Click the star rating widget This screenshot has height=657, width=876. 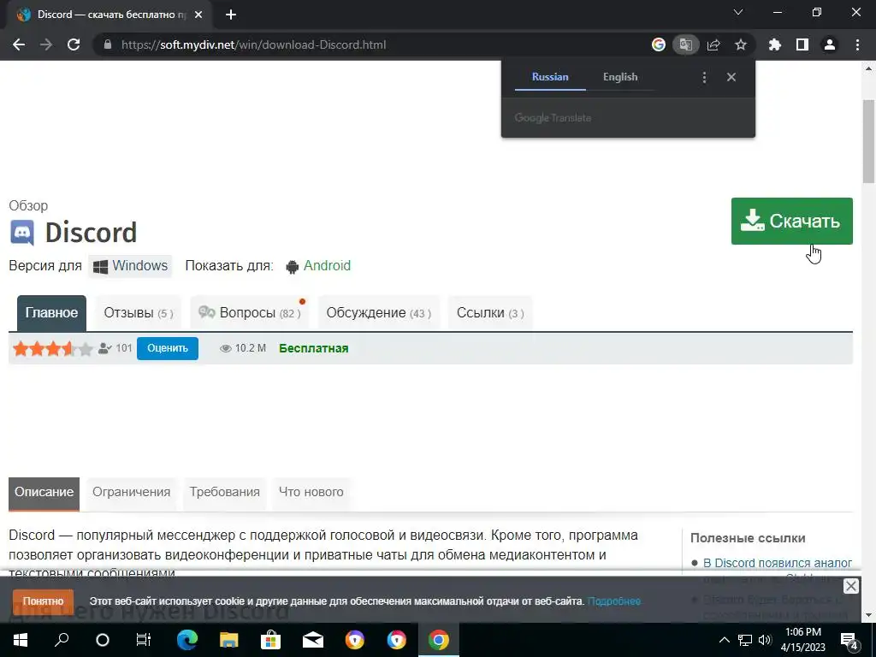53,349
